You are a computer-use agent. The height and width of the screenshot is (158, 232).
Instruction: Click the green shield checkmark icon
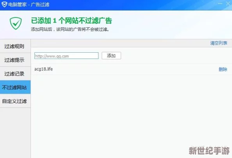pyautogui.click(x=16, y=23)
